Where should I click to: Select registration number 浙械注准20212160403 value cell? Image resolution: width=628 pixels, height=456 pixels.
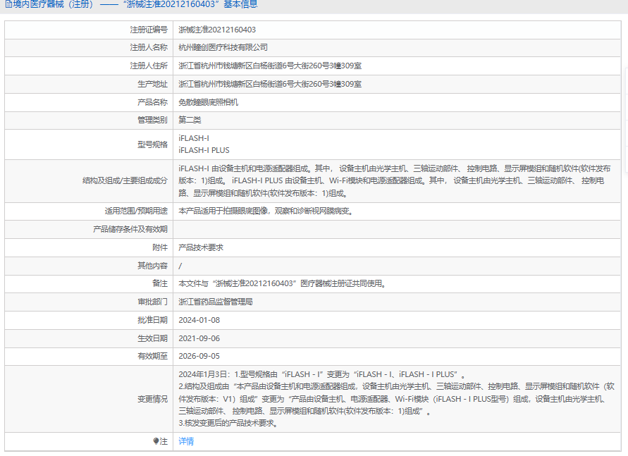click(x=216, y=30)
